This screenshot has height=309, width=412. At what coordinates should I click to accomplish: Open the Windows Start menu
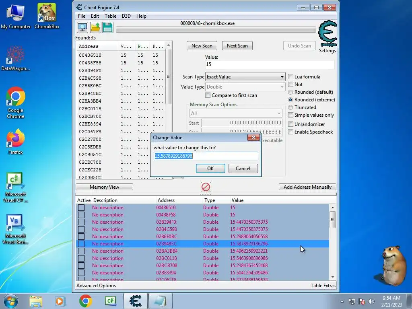11,301
